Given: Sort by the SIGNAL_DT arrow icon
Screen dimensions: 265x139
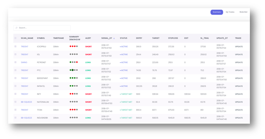Looking at the screenshot, I should point(114,38).
